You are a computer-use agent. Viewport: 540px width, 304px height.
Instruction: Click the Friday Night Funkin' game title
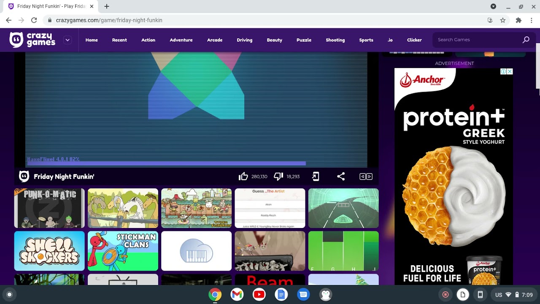tap(64, 176)
